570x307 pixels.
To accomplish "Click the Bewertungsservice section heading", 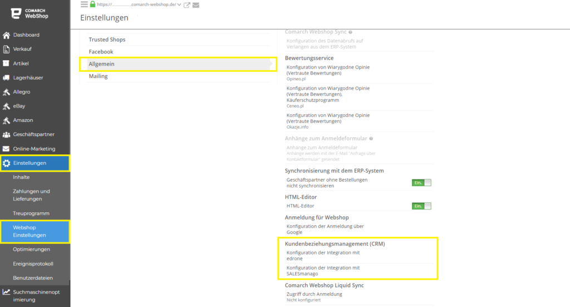I will click(309, 58).
